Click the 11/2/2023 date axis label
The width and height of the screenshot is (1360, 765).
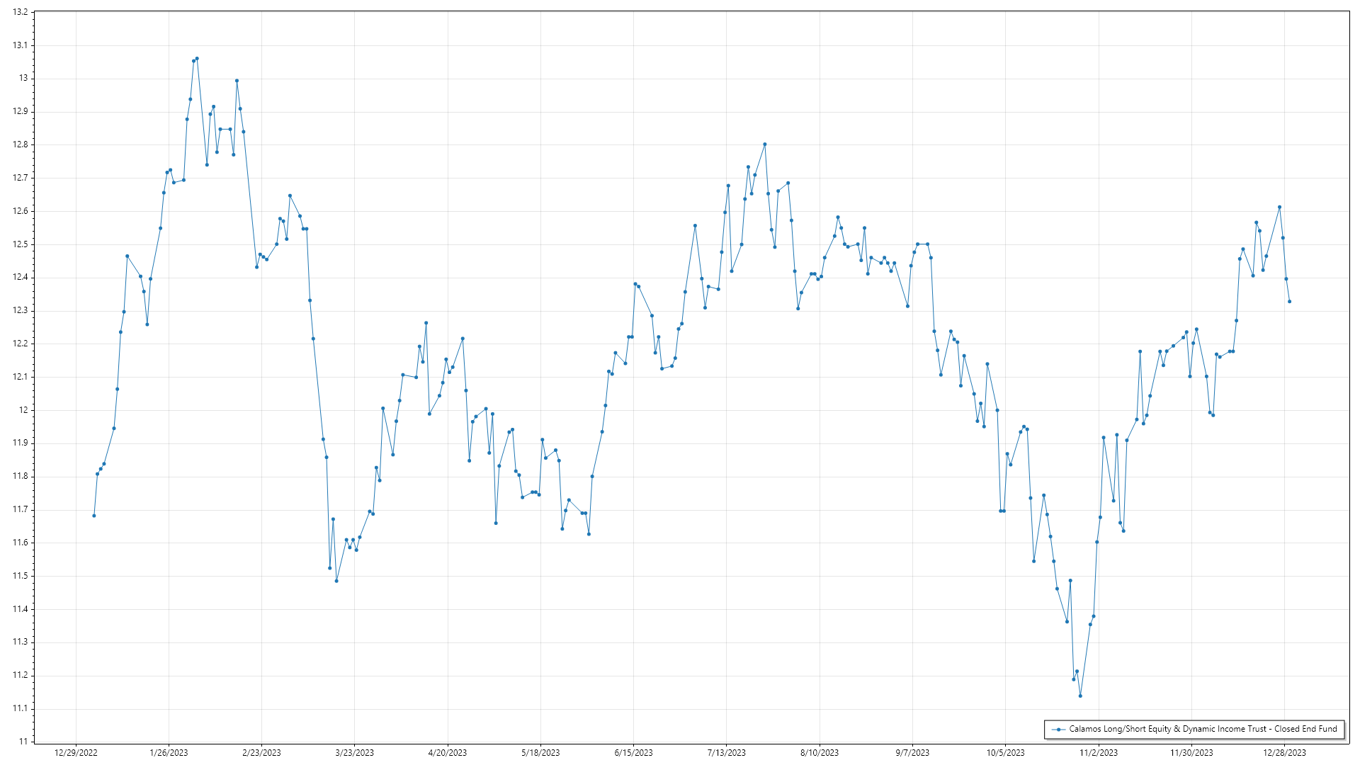(1099, 753)
